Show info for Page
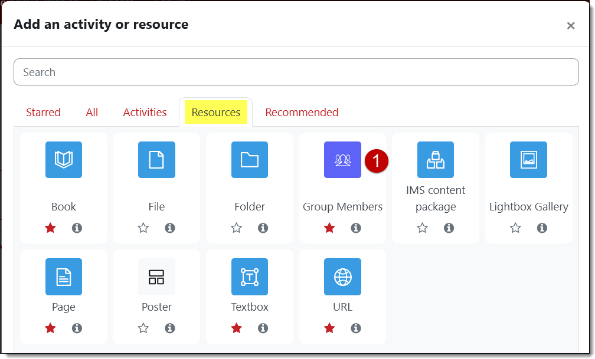595x359 pixels. click(x=77, y=328)
